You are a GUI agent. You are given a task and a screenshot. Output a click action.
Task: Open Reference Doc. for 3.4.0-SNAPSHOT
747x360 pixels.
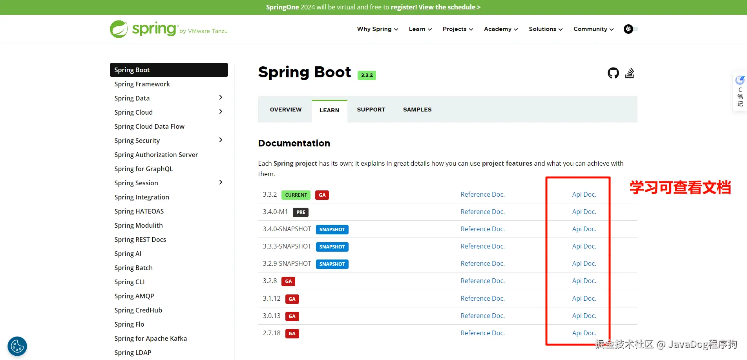482,229
